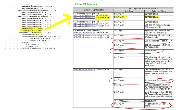This screenshot has width=176, height=110.
Task: Click the 'the same CSI-RS resource as above' cell
Action: tap(159, 81)
